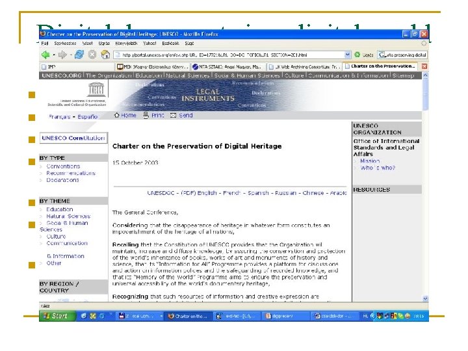Click the URL address field

pos(229,55)
